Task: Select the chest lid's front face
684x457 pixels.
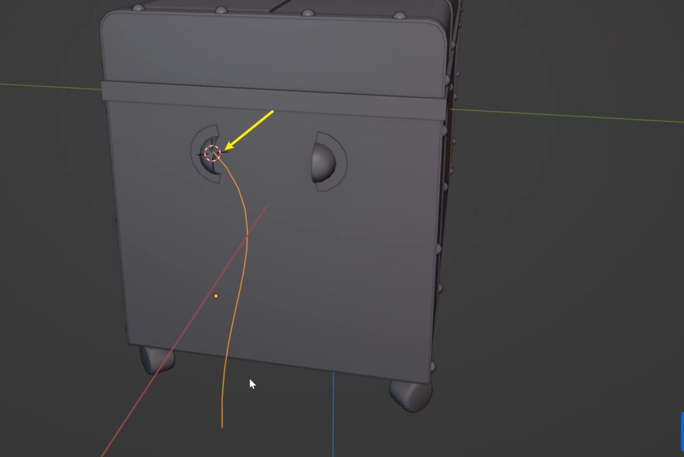Action: click(x=274, y=55)
